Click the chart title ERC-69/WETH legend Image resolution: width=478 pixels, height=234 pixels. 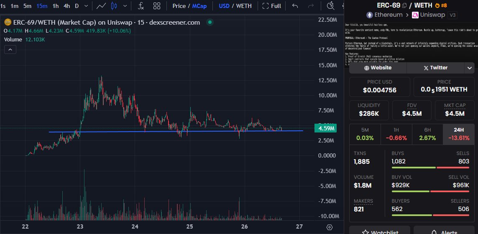point(107,23)
